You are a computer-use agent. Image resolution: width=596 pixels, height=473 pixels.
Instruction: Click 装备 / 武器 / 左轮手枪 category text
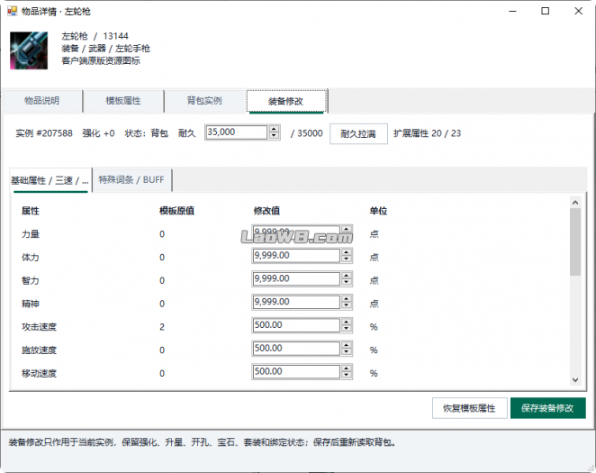[105, 49]
